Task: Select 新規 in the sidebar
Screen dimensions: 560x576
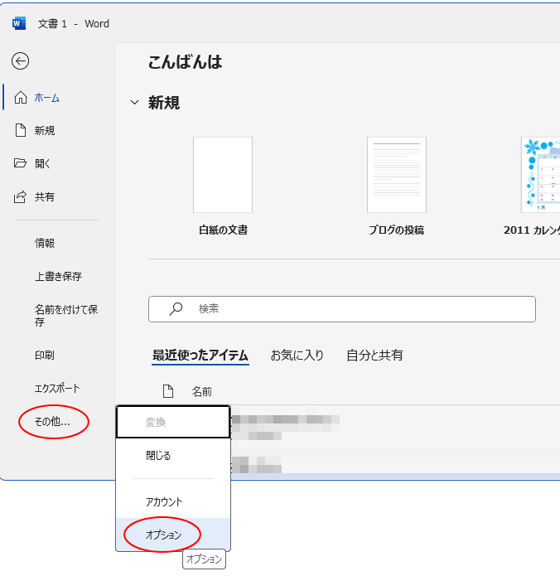Action: [x=45, y=130]
